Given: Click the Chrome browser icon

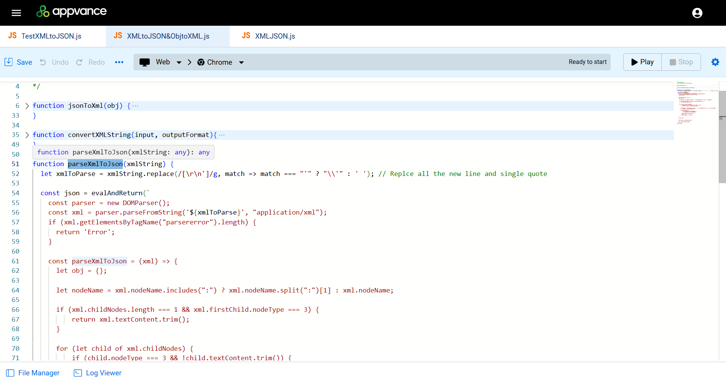Looking at the screenshot, I should coord(201,62).
